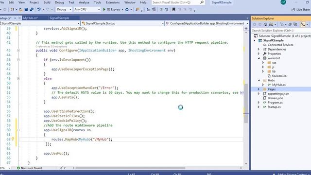Collapse the UseSignalR lambda at line 60
The image size is (311, 175).
[18, 130]
